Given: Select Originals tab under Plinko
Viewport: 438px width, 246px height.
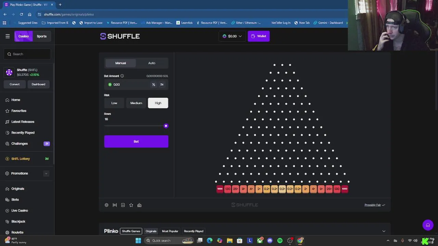Looking at the screenshot, I should [x=151, y=231].
